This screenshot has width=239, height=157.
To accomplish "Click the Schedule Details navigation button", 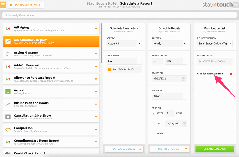I will point(124,149).
